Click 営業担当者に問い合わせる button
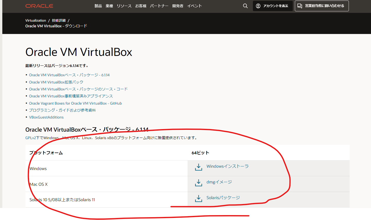The image size is (371, 220). 322,6
